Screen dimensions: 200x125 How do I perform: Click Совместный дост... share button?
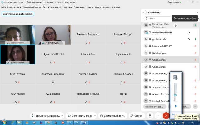(x=113, y=116)
